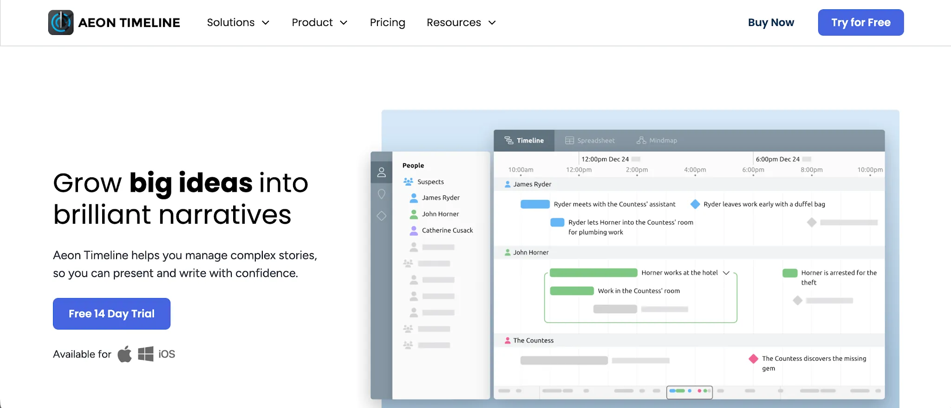Click the 6:00pm Dec 24 date marker
Screen dimensions: 951x408
(x=778, y=159)
